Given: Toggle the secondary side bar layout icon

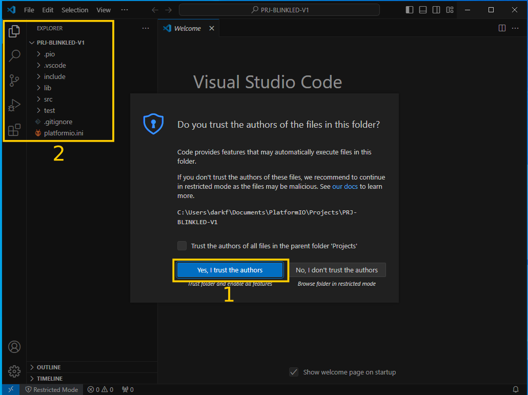Looking at the screenshot, I should 436,10.
